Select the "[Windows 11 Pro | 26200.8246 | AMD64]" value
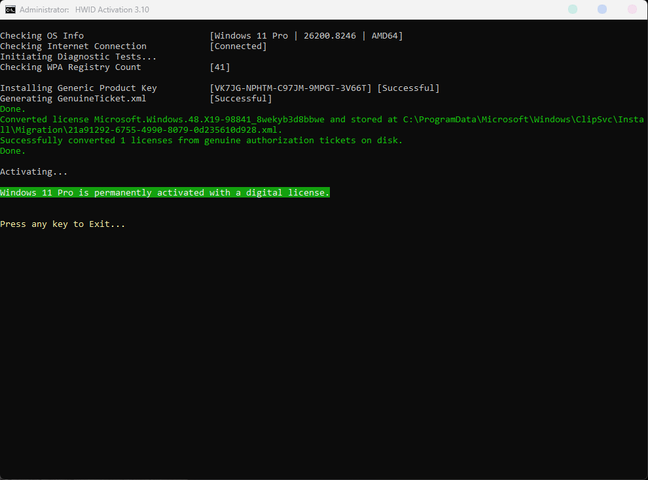Image resolution: width=648 pixels, height=480 pixels. (306, 36)
